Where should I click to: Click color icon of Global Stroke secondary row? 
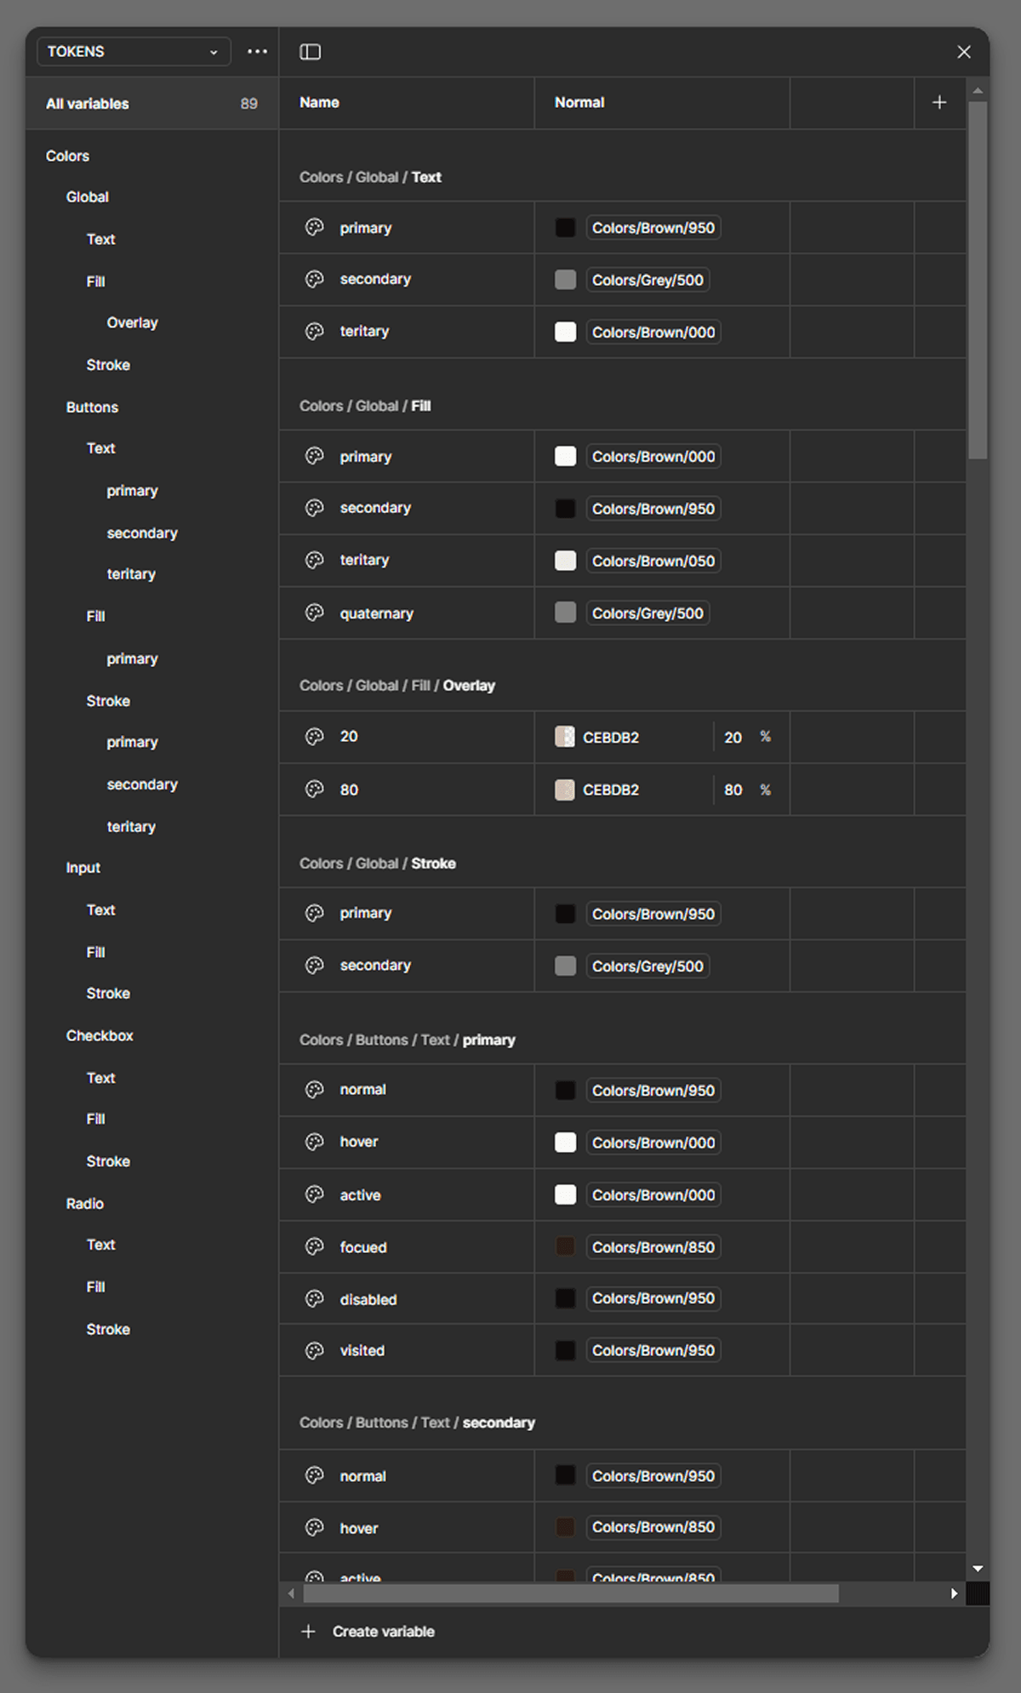click(x=315, y=966)
